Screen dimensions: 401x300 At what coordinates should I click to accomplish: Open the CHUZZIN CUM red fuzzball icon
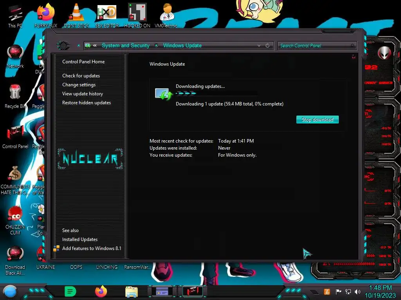[15, 220]
